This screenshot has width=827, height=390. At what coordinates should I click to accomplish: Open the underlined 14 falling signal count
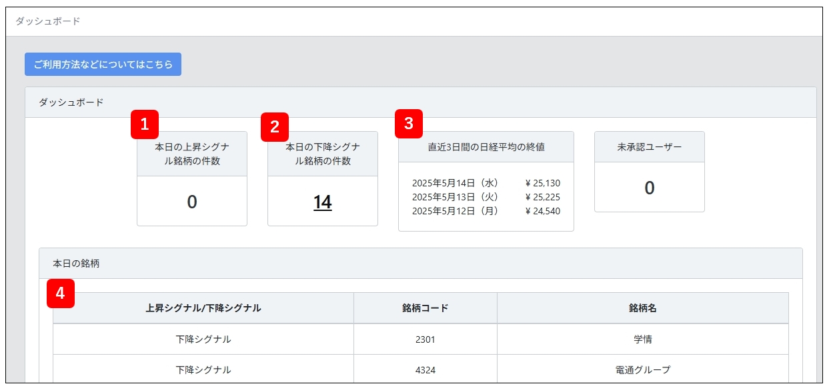click(323, 202)
